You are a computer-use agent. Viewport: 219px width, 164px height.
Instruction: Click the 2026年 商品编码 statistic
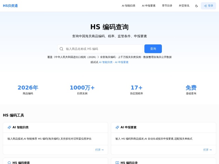tap(28, 90)
